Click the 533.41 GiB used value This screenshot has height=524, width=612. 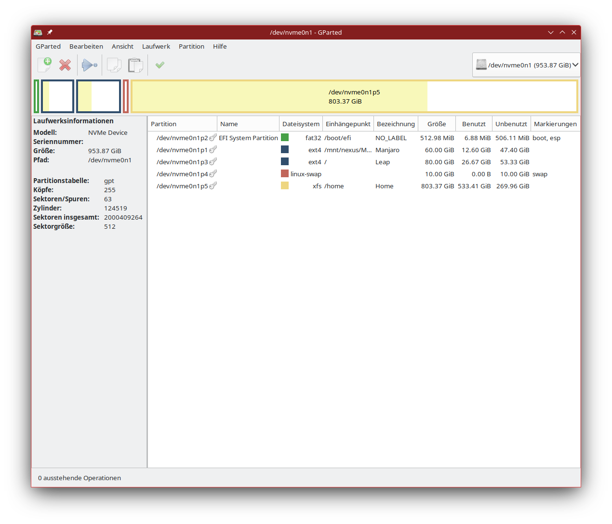click(474, 186)
